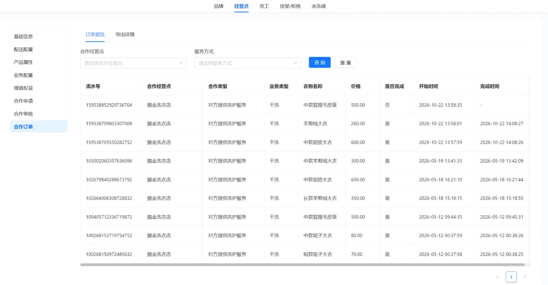Expand the 服务方式 dropdown
548x285 pixels.
pyautogui.click(x=248, y=63)
